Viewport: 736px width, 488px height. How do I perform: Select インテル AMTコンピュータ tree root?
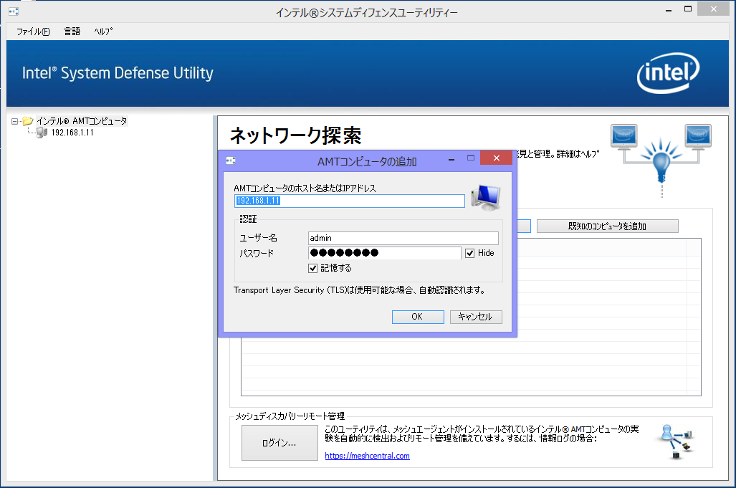click(82, 121)
